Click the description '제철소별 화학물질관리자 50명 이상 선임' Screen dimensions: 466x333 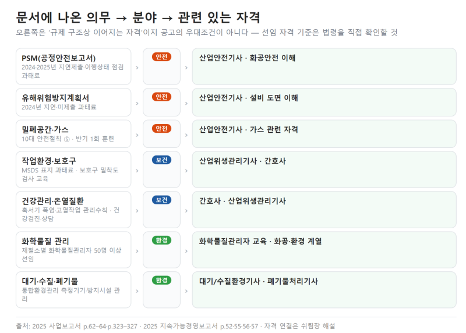71,254
